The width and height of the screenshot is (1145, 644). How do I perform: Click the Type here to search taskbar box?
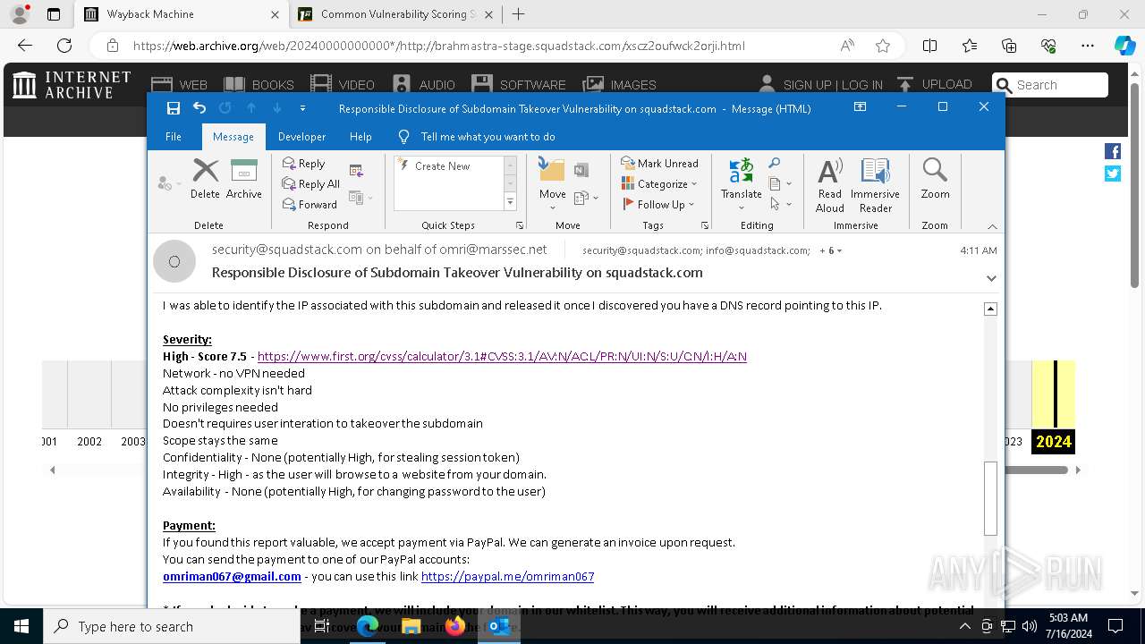point(172,626)
